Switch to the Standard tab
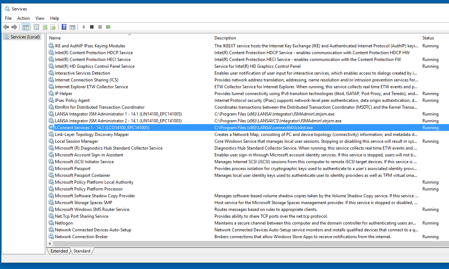The height and width of the screenshot is (269, 449). (82, 251)
